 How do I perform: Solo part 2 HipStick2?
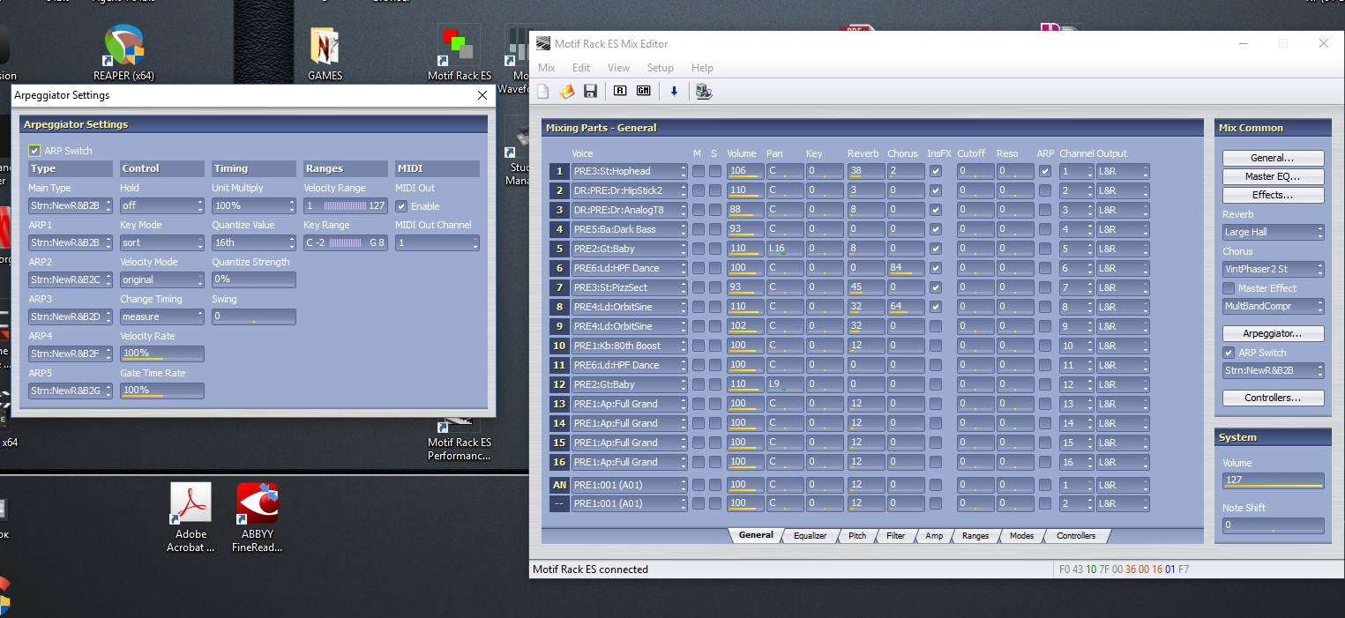[x=715, y=190]
